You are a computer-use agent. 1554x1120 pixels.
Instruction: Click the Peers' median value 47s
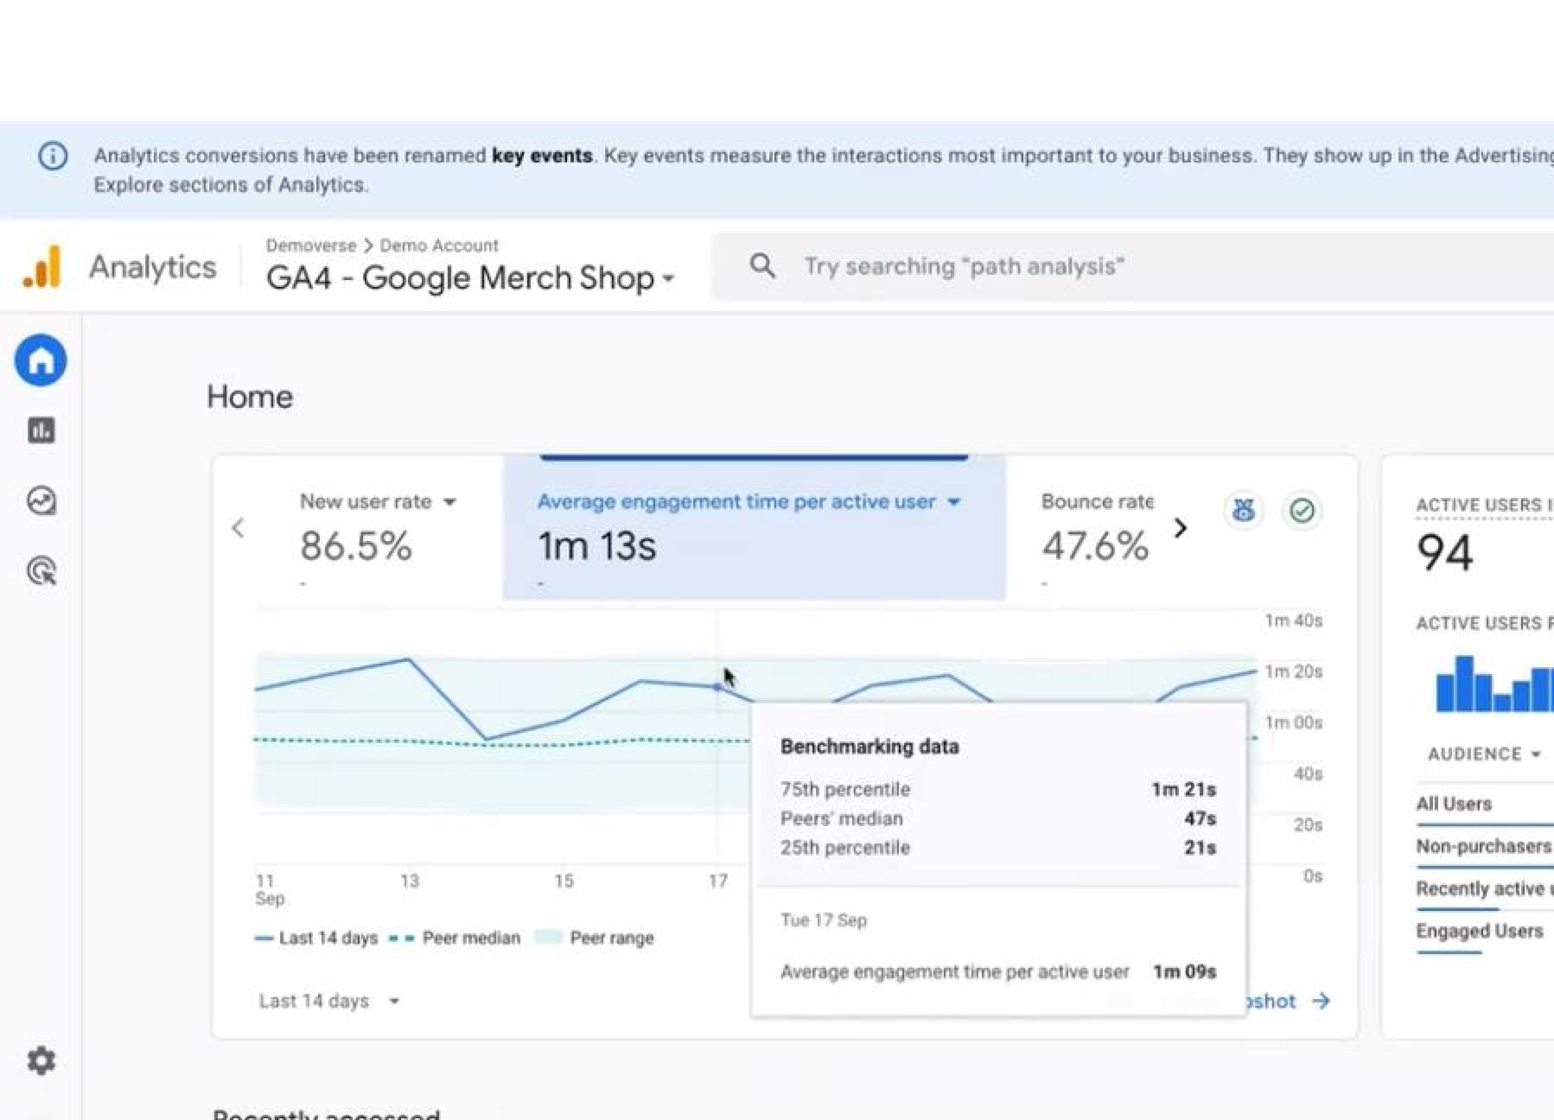[1200, 818]
